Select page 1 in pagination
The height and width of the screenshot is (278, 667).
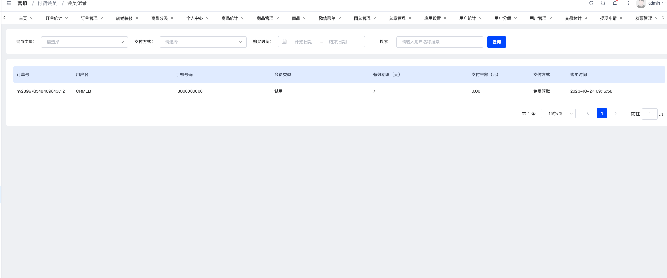coord(602,113)
